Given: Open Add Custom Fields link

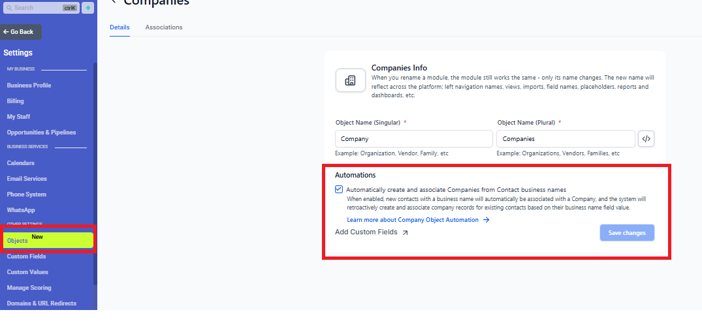Looking at the screenshot, I should (x=366, y=232).
